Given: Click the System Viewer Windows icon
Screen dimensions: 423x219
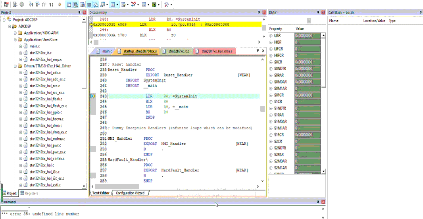Looking at the screenshot, I should (154, 4).
